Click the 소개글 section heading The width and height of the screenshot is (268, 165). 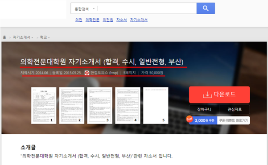point(28,147)
